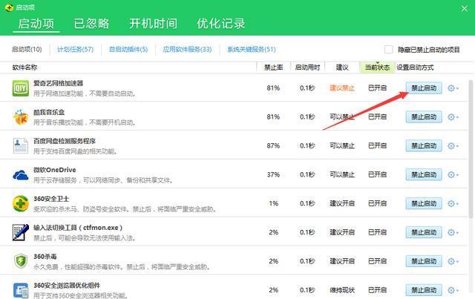This screenshot has height=299, width=475.
Task: Disable startup for 360安全浏览器优化组件
Action: 424,290
